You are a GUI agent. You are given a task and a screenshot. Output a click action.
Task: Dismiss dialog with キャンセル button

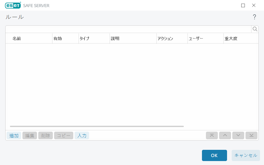pos(246,155)
